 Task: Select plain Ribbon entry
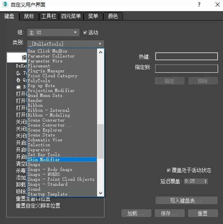point(62,105)
